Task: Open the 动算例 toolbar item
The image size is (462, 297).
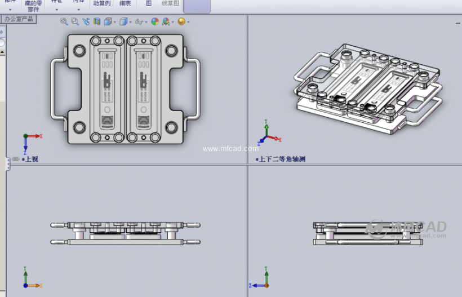Action: [x=101, y=3]
